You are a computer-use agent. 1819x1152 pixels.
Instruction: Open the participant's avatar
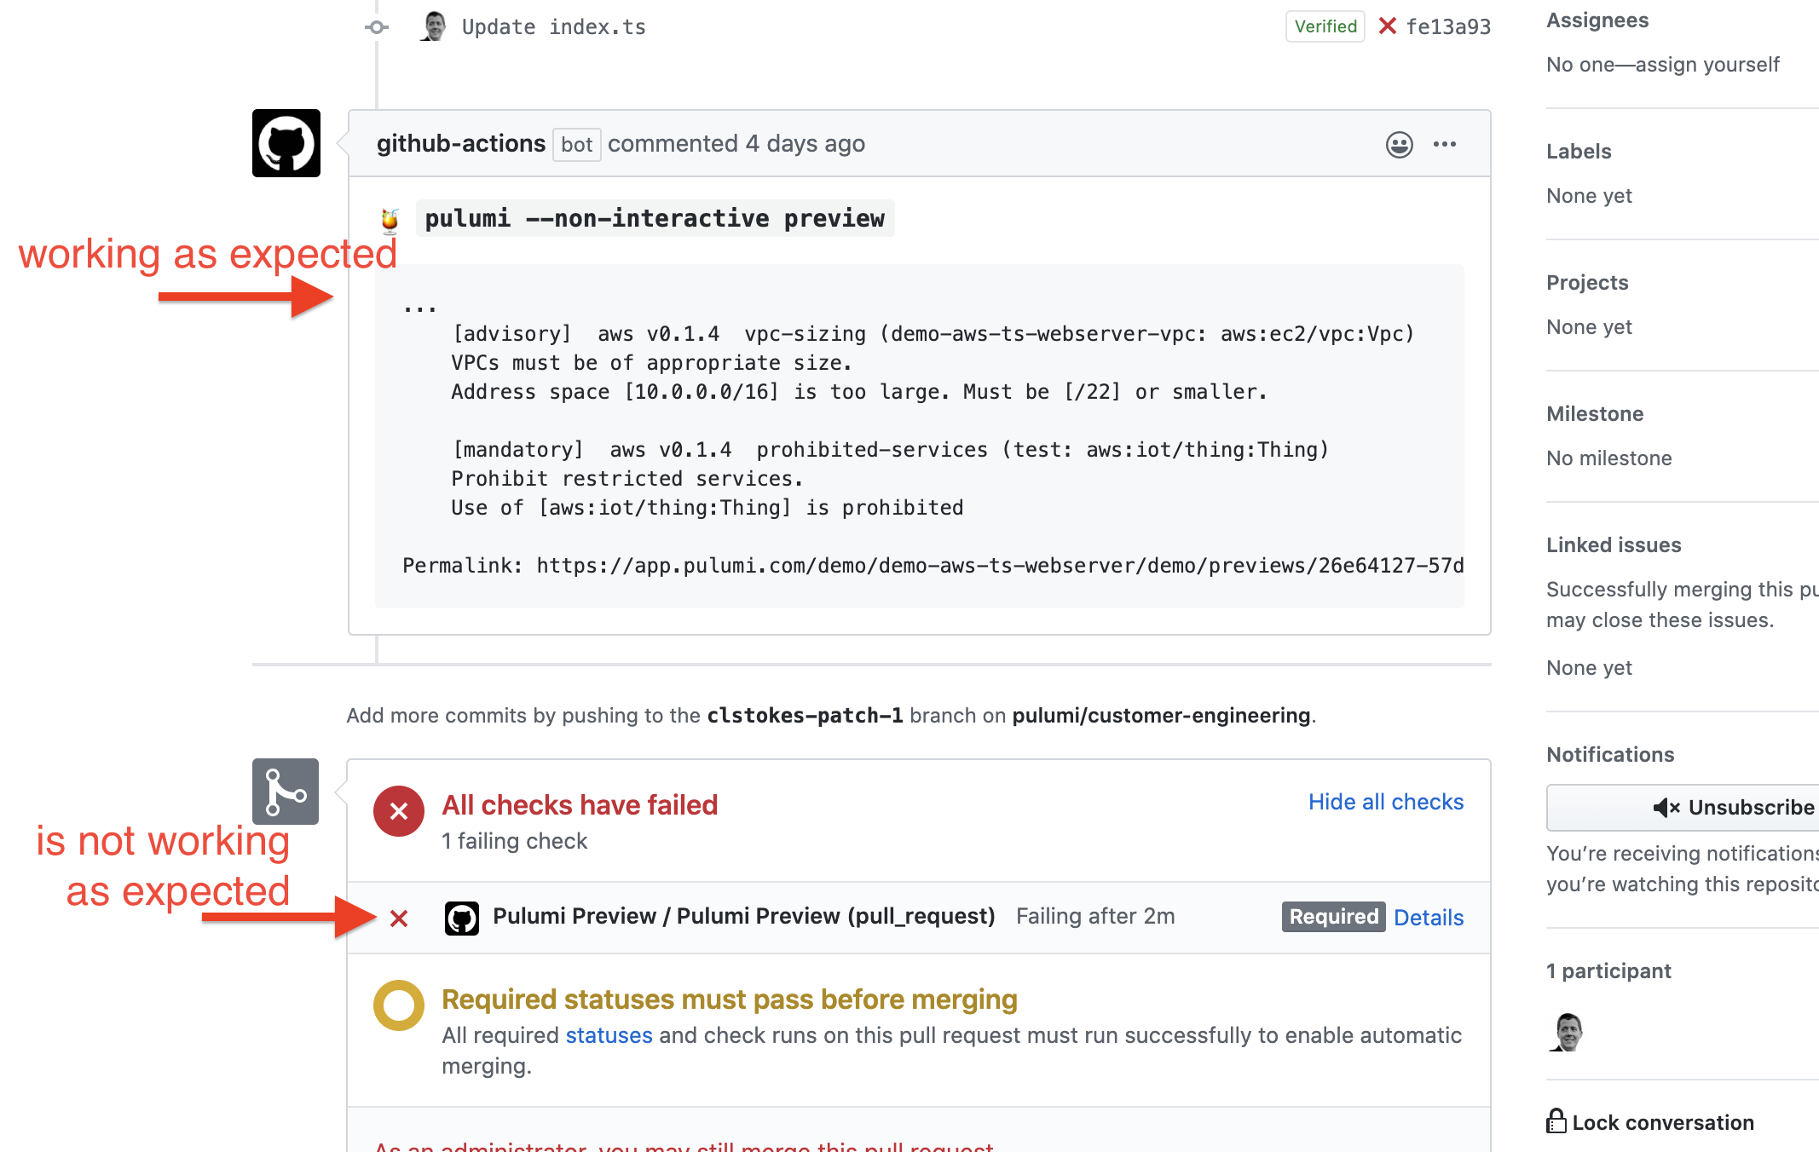[1568, 1033]
